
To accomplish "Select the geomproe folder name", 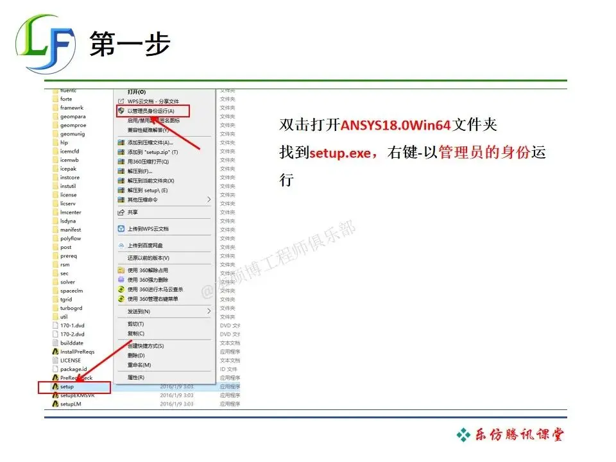I will [73, 125].
